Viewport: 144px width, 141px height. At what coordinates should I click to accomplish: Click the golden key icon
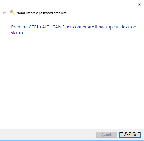point(13,13)
